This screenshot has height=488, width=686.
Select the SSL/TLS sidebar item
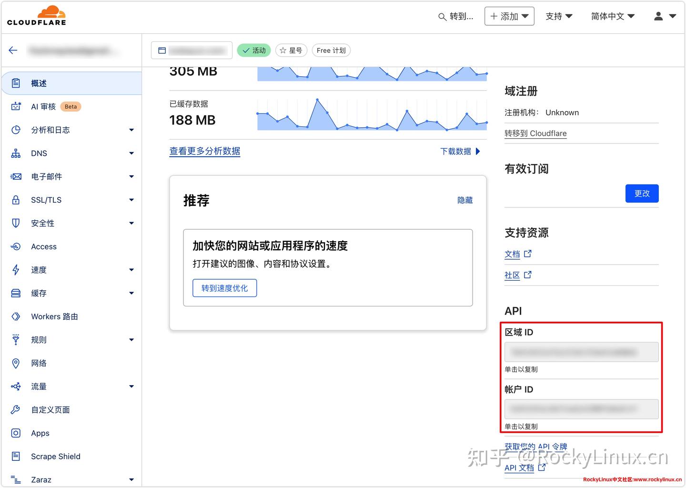46,200
